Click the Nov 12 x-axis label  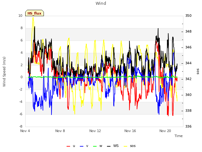[95, 131]
